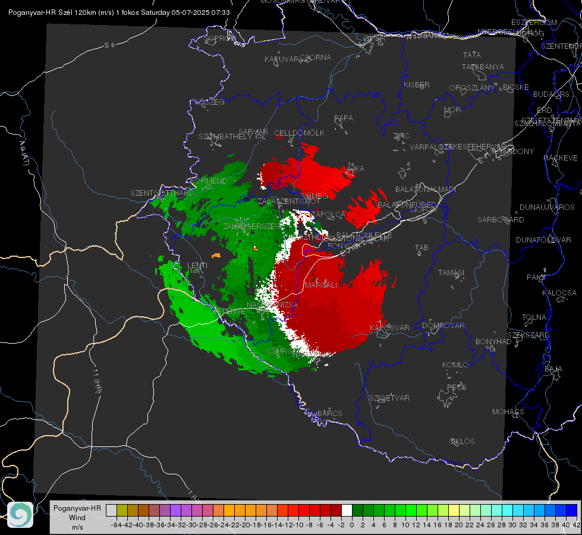
Task: Click the KISBER city label
Action: [417, 84]
